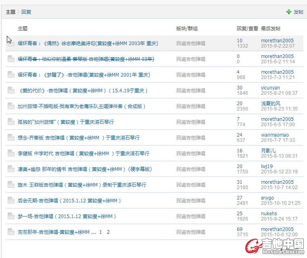Viewport: 307px width, 258px height.
Task: Open thread 缅怀青春：《偶然》徐志摩绝美诗句
Action: click(x=88, y=44)
